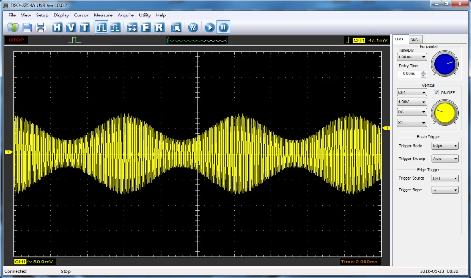
Task: Switch to the DSO tab
Action: point(400,40)
